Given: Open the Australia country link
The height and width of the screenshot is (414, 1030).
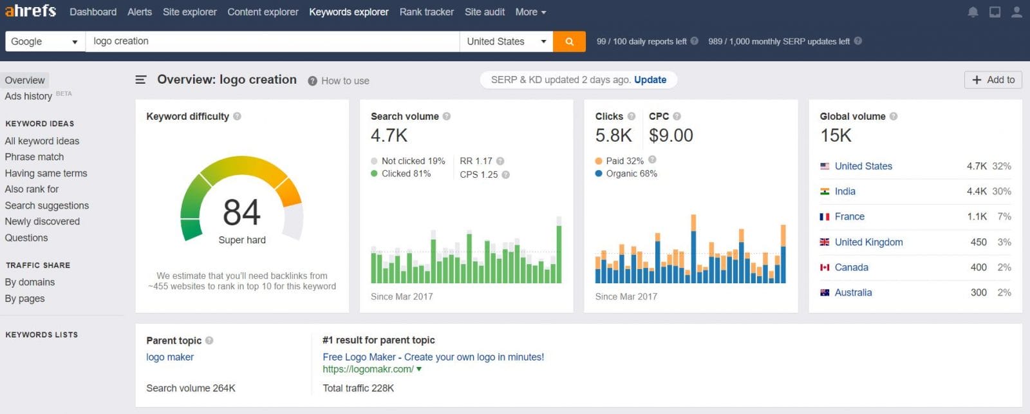Looking at the screenshot, I should [x=854, y=292].
